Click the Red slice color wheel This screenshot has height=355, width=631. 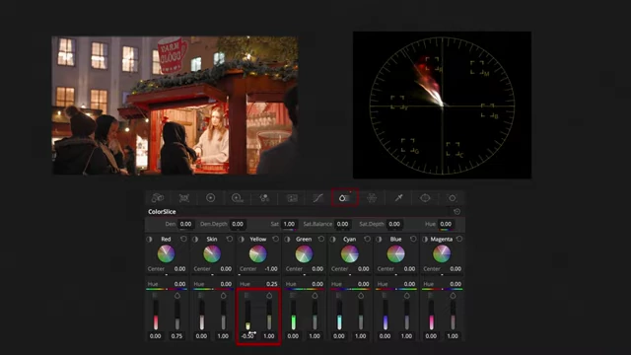[166, 254]
